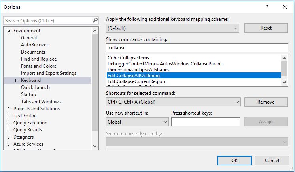Select the Query Results label
The height and width of the screenshot is (172, 295).
pos(28,130)
